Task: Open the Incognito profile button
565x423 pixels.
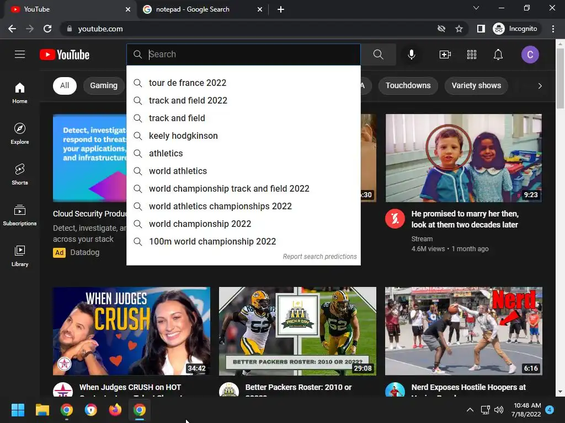Action: click(515, 29)
